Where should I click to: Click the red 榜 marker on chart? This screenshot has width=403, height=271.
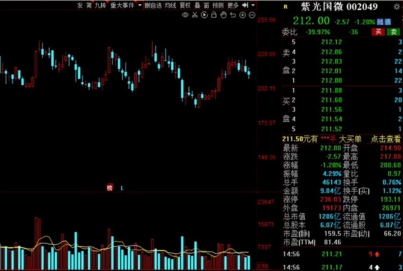coord(110,188)
